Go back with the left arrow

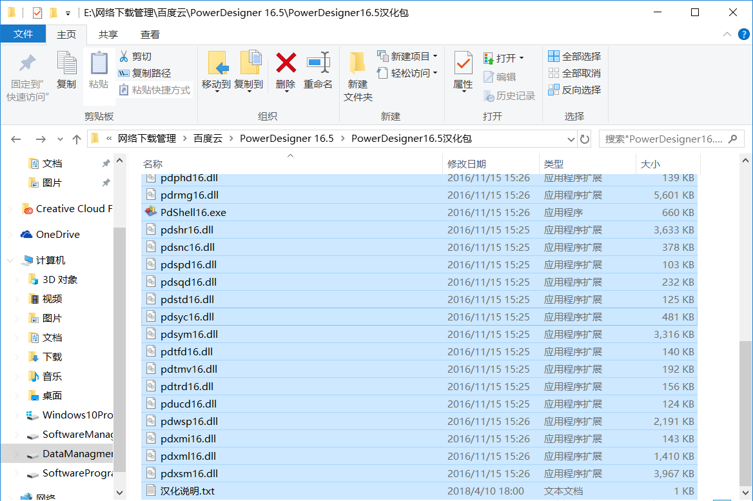pyautogui.click(x=16, y=139)
